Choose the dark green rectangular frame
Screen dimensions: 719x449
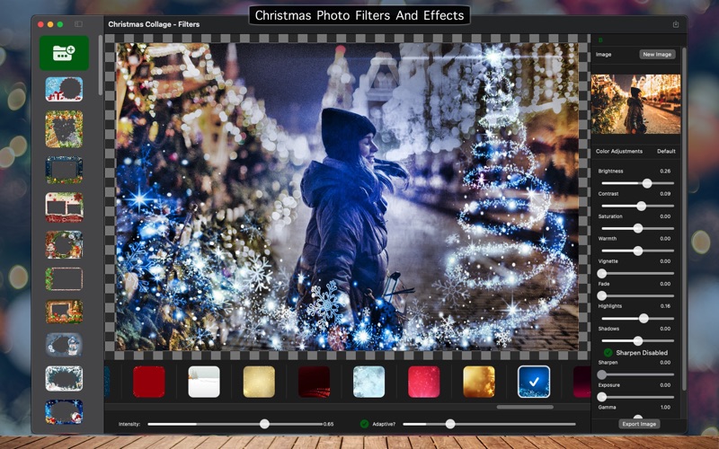[x=64, y=170]
